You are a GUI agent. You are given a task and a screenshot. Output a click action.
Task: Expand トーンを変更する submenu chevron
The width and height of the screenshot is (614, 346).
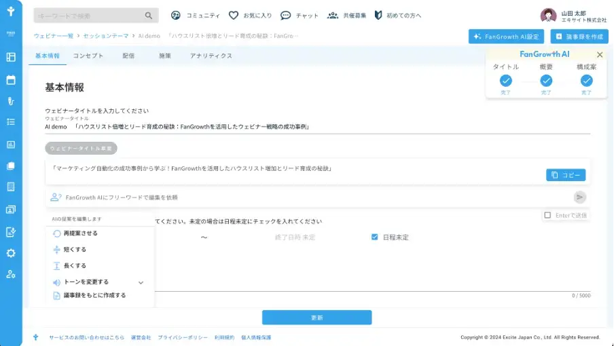pyautogui.click(x=141, y=282)
